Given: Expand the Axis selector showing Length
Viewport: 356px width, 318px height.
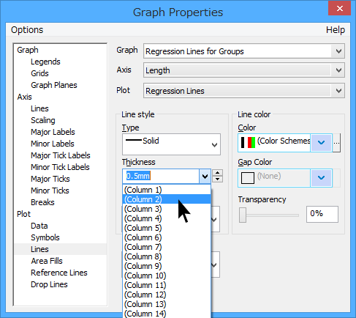Looking at the screenshot, I should click(338, 70).
